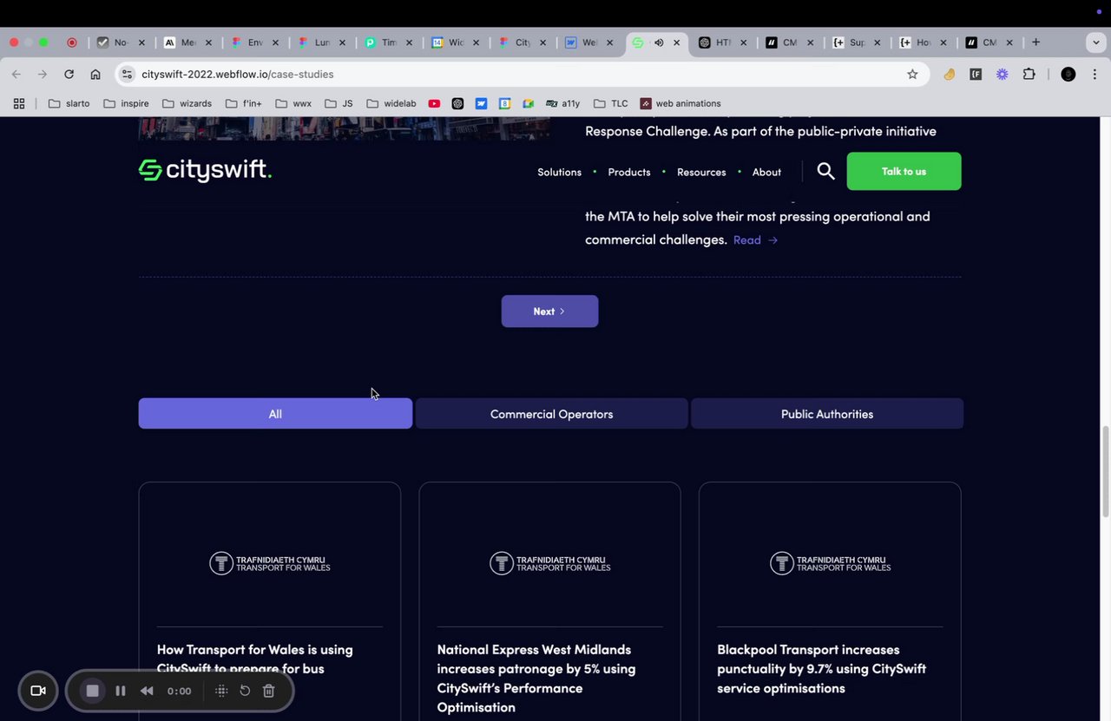Click the Talk to us button
The image size is (1111, 721).
tap(904, 171)
